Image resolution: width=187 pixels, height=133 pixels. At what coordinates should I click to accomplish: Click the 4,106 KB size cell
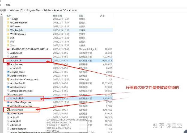[108, 64]
